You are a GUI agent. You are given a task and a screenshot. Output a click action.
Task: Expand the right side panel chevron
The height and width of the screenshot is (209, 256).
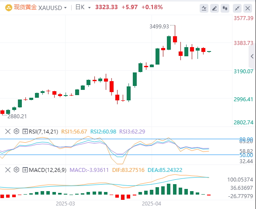(x=252, y=56)
